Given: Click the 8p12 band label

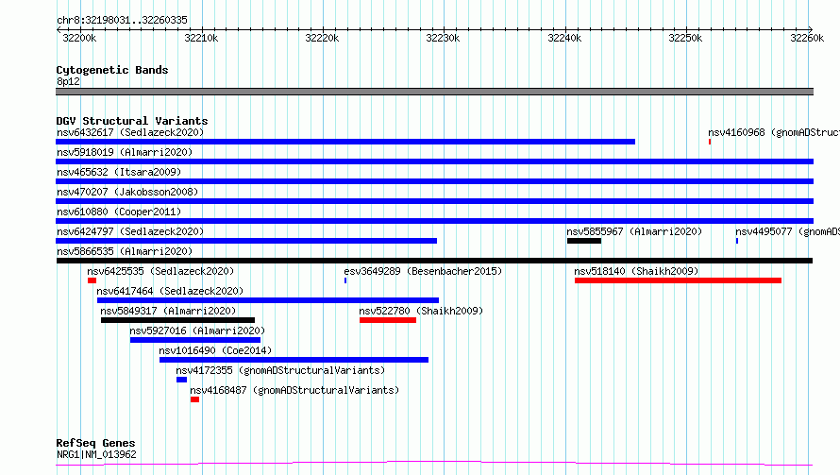Looking at the screenshot, I should pyautogui.click(x=68, y=81).
